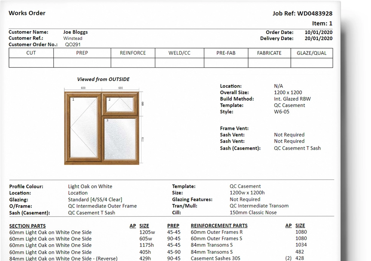Click QC Intermediate Transom value

[259, 206]
